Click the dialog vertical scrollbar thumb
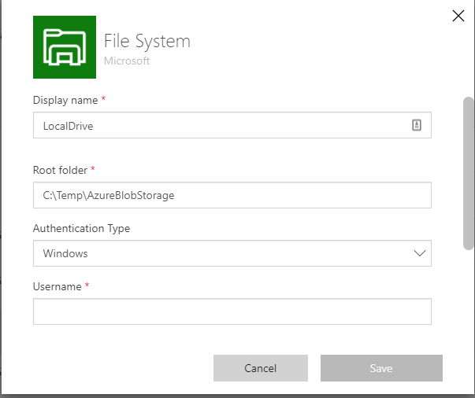 pos(469,173)
